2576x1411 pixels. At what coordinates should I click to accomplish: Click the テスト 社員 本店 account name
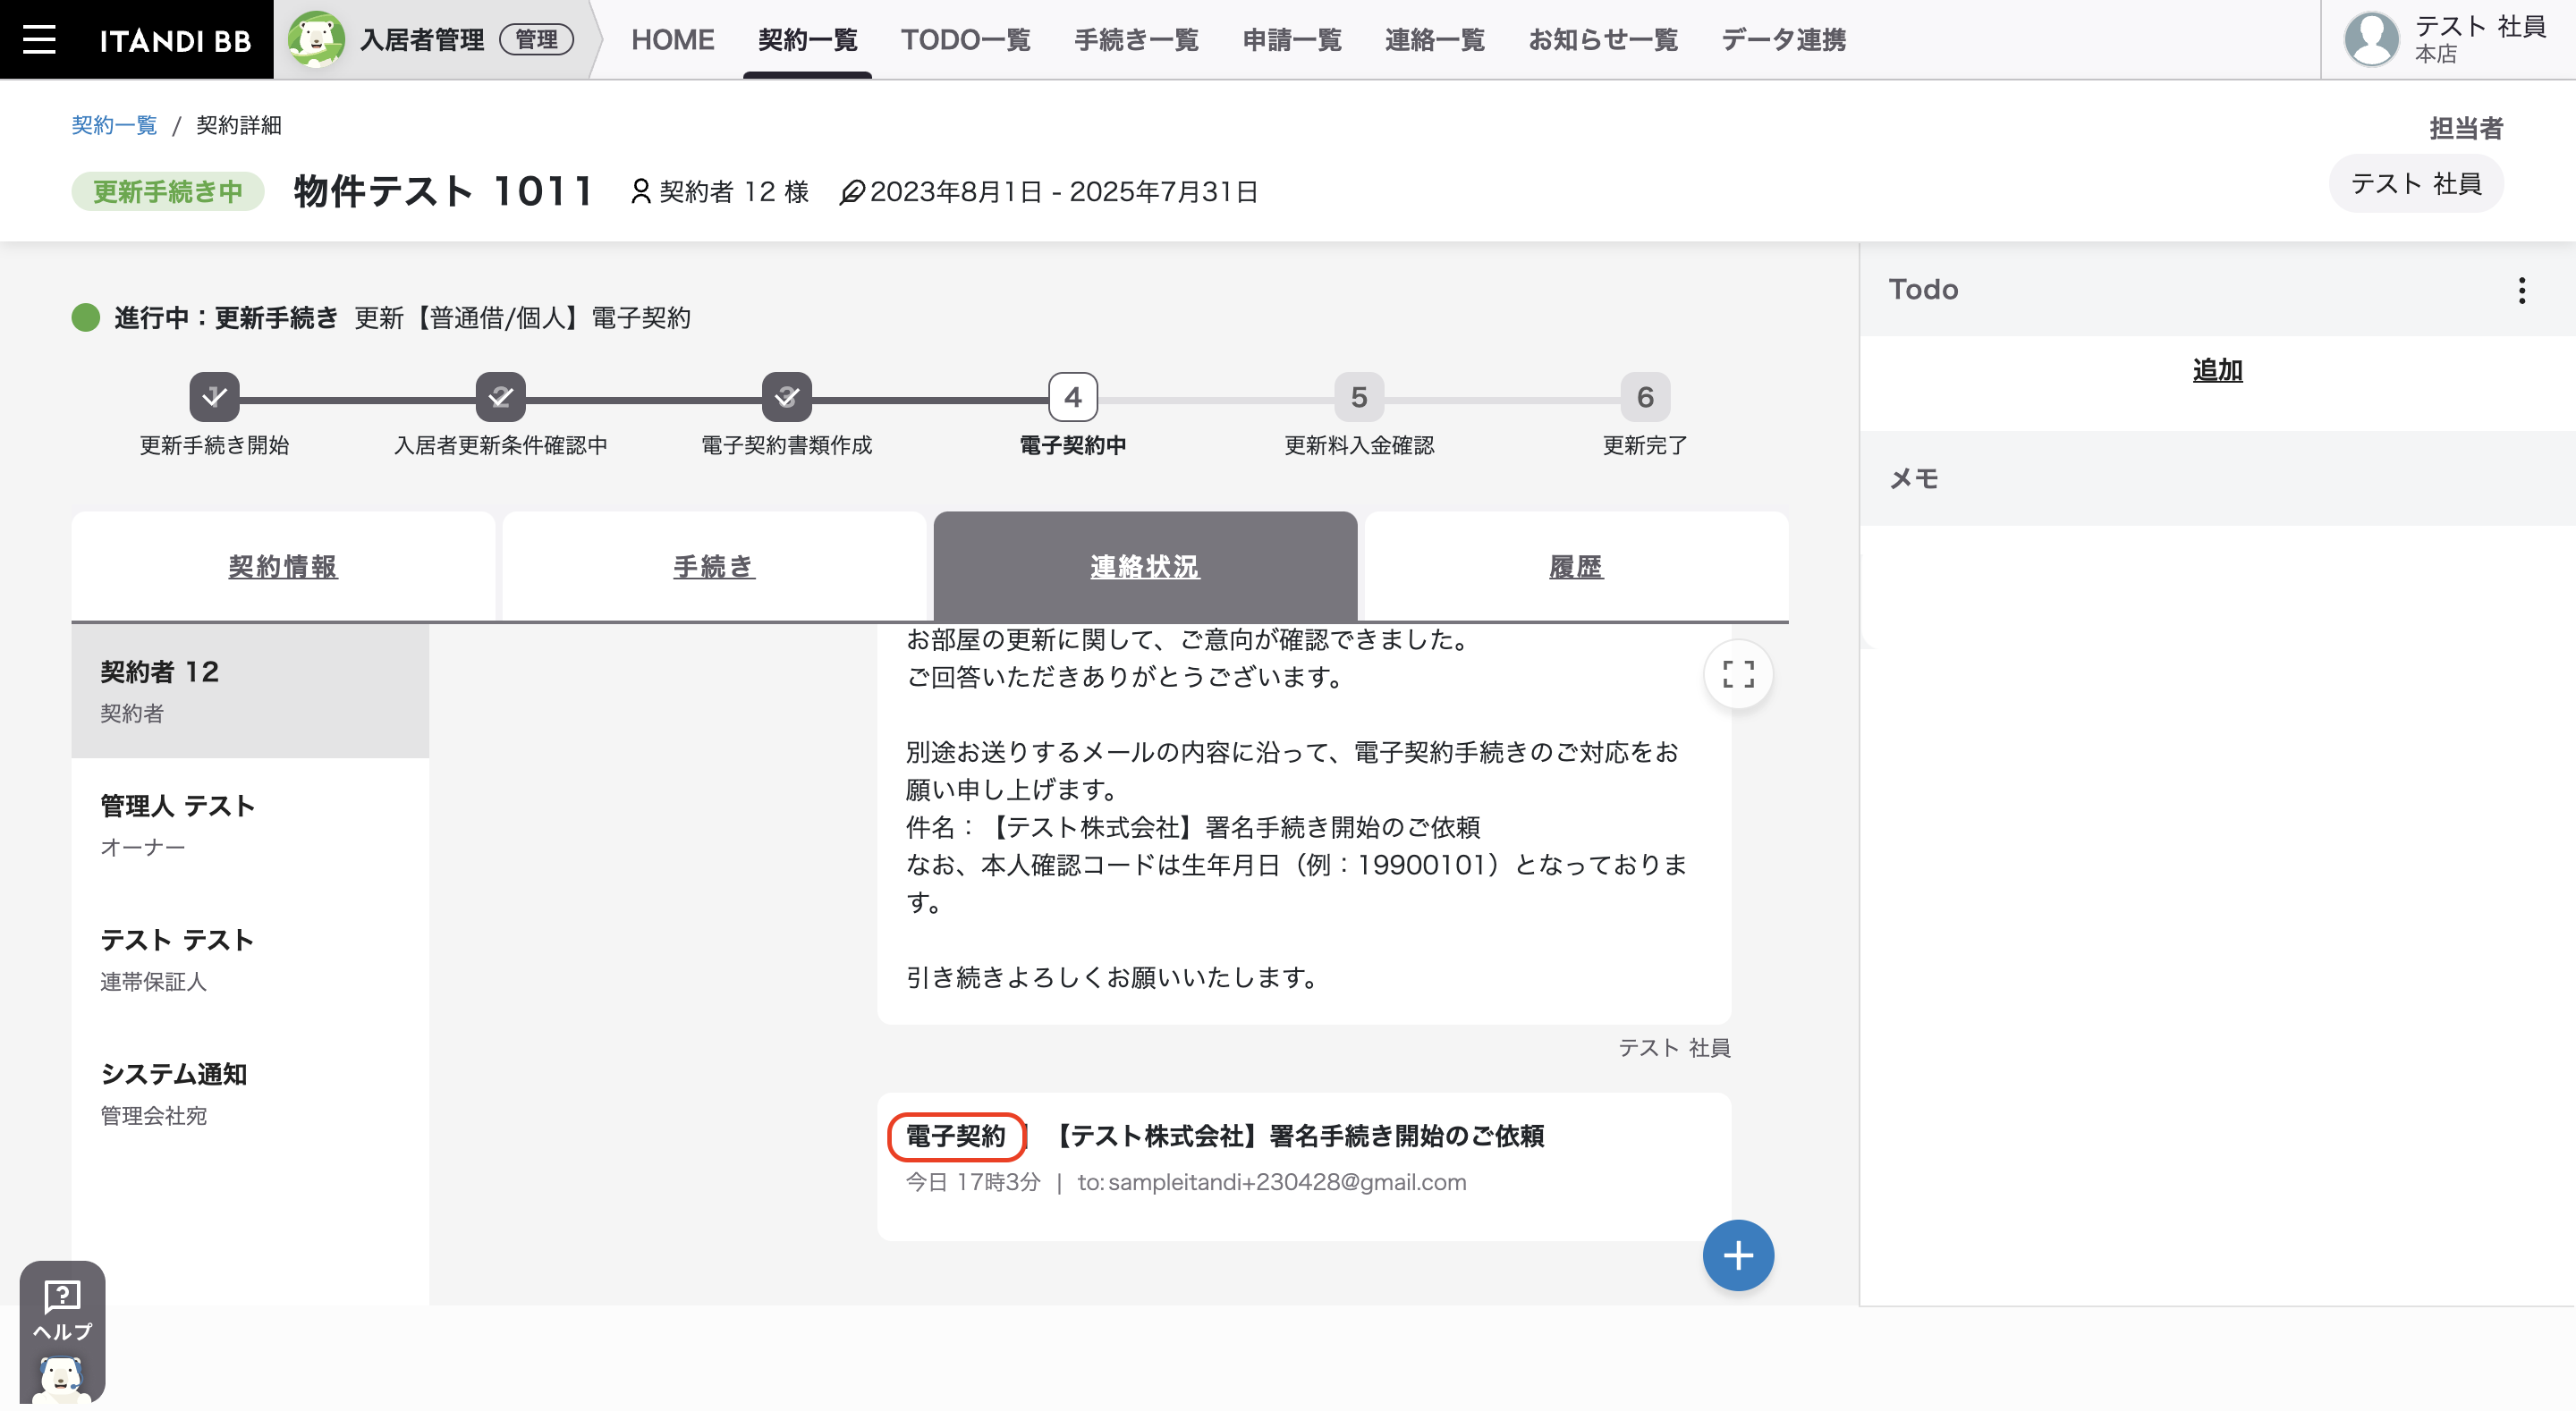point(2480,39)
